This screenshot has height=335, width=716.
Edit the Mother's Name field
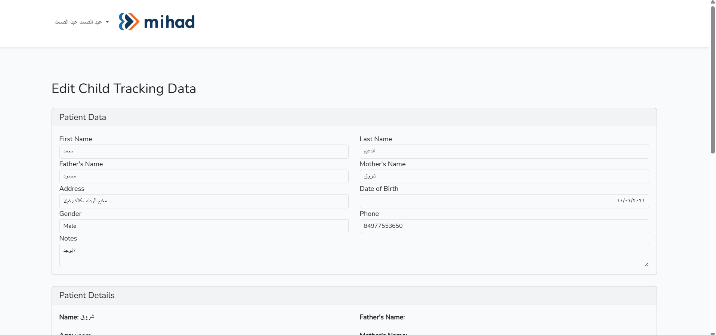click(x=504, y=176)
